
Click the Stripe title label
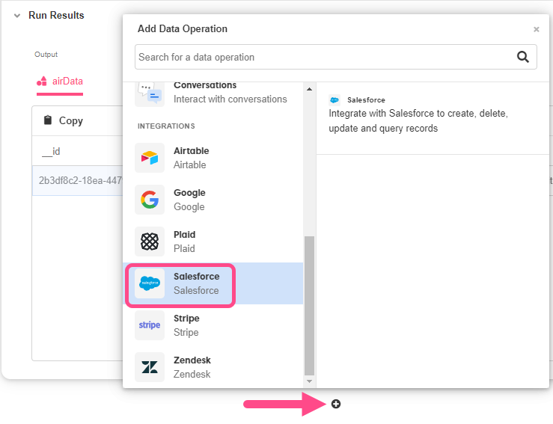point(186,319)
